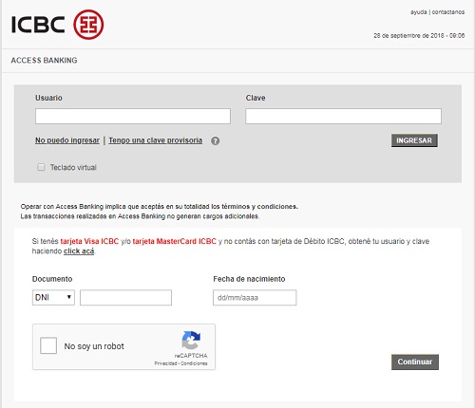Open the reCAPTCHA Condiciones link

coord(194,363)
